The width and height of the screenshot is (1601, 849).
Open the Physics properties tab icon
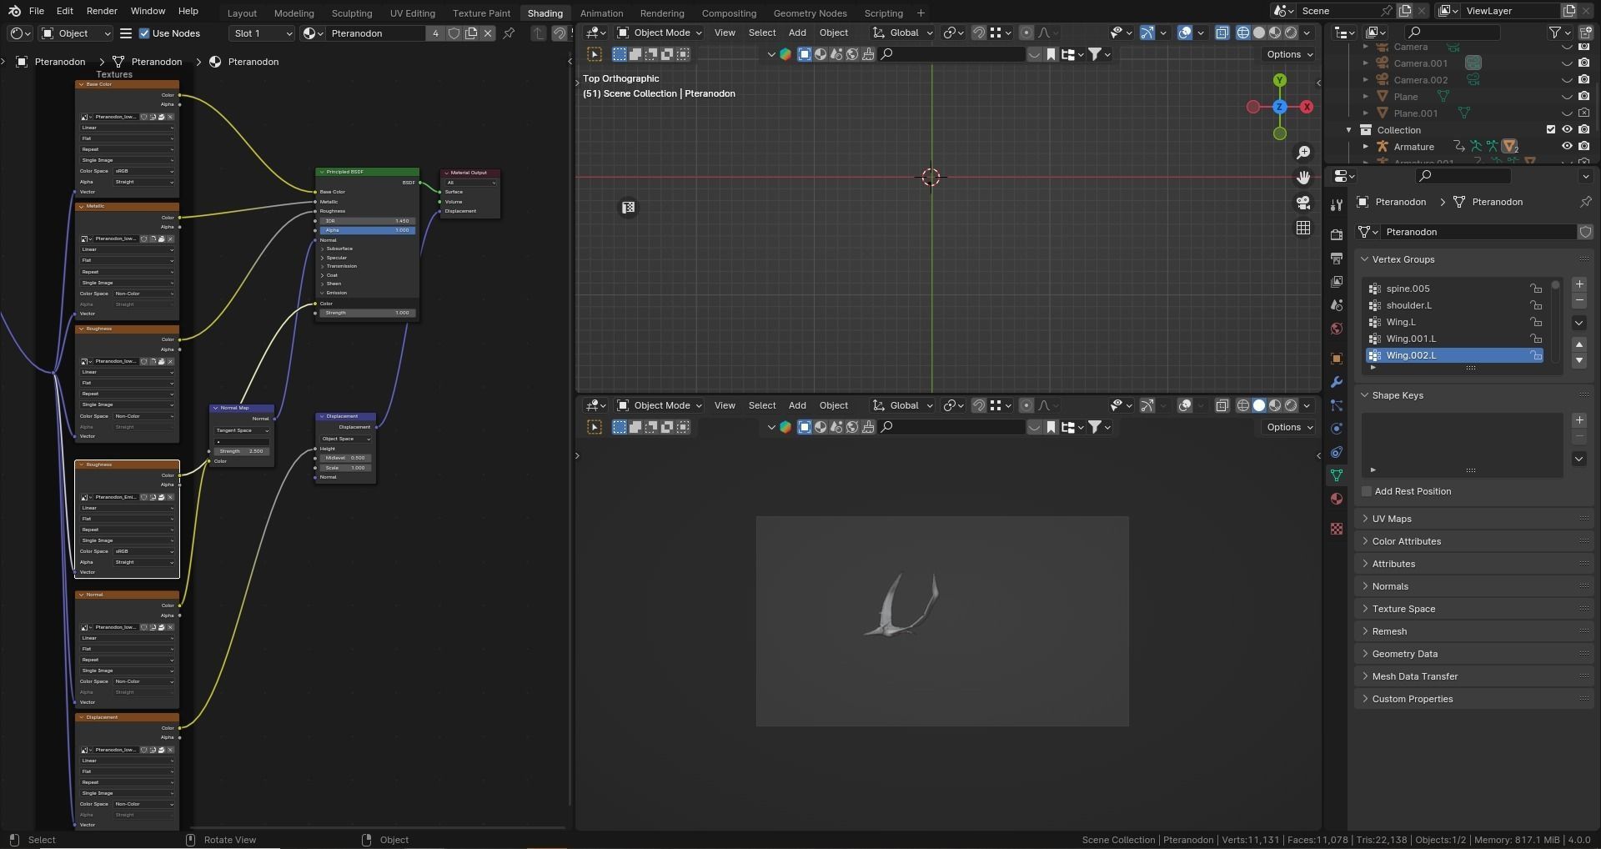tap(1337, 429)
